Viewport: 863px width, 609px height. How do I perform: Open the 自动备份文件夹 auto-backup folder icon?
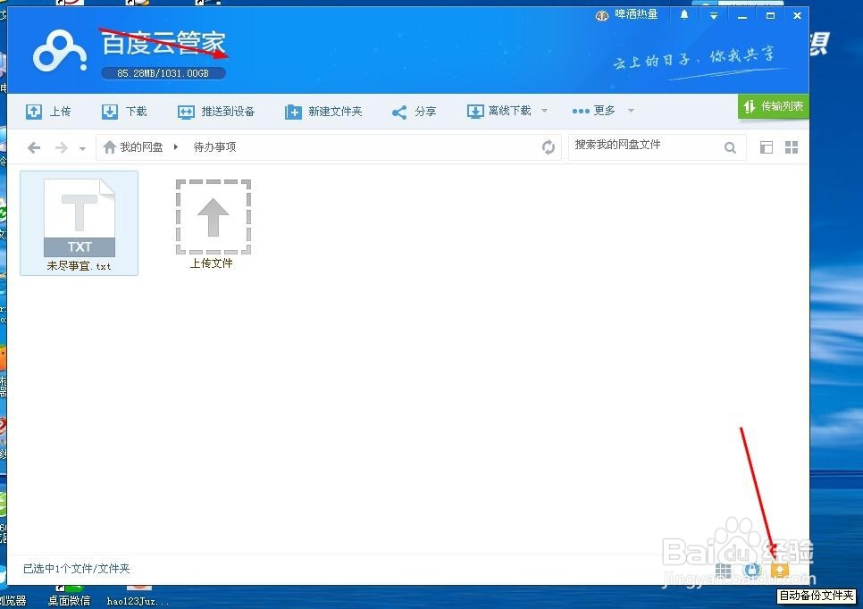[x=779, y=570]
